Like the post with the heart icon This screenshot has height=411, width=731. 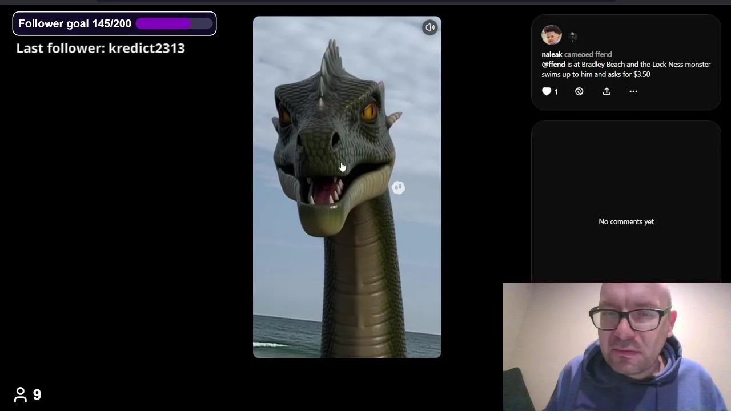pyautogui.click(x=547, y=91)
